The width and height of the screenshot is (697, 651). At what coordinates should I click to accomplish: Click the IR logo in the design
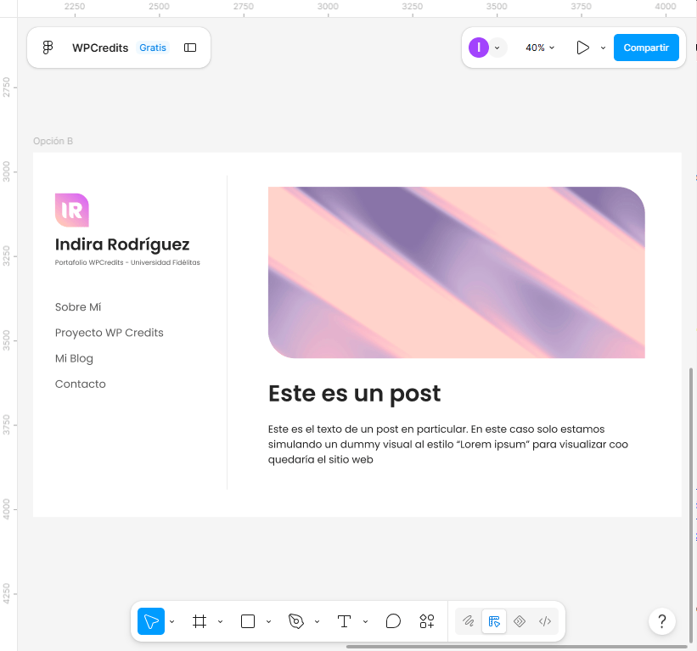pyautogui.click(x=72, y=210)
